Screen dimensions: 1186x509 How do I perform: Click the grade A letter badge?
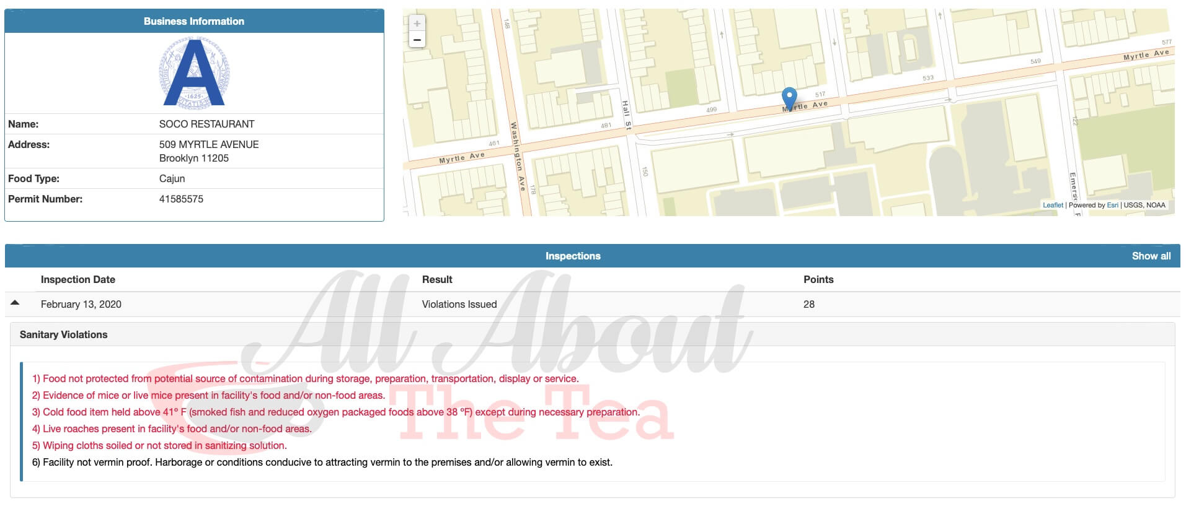194,73
